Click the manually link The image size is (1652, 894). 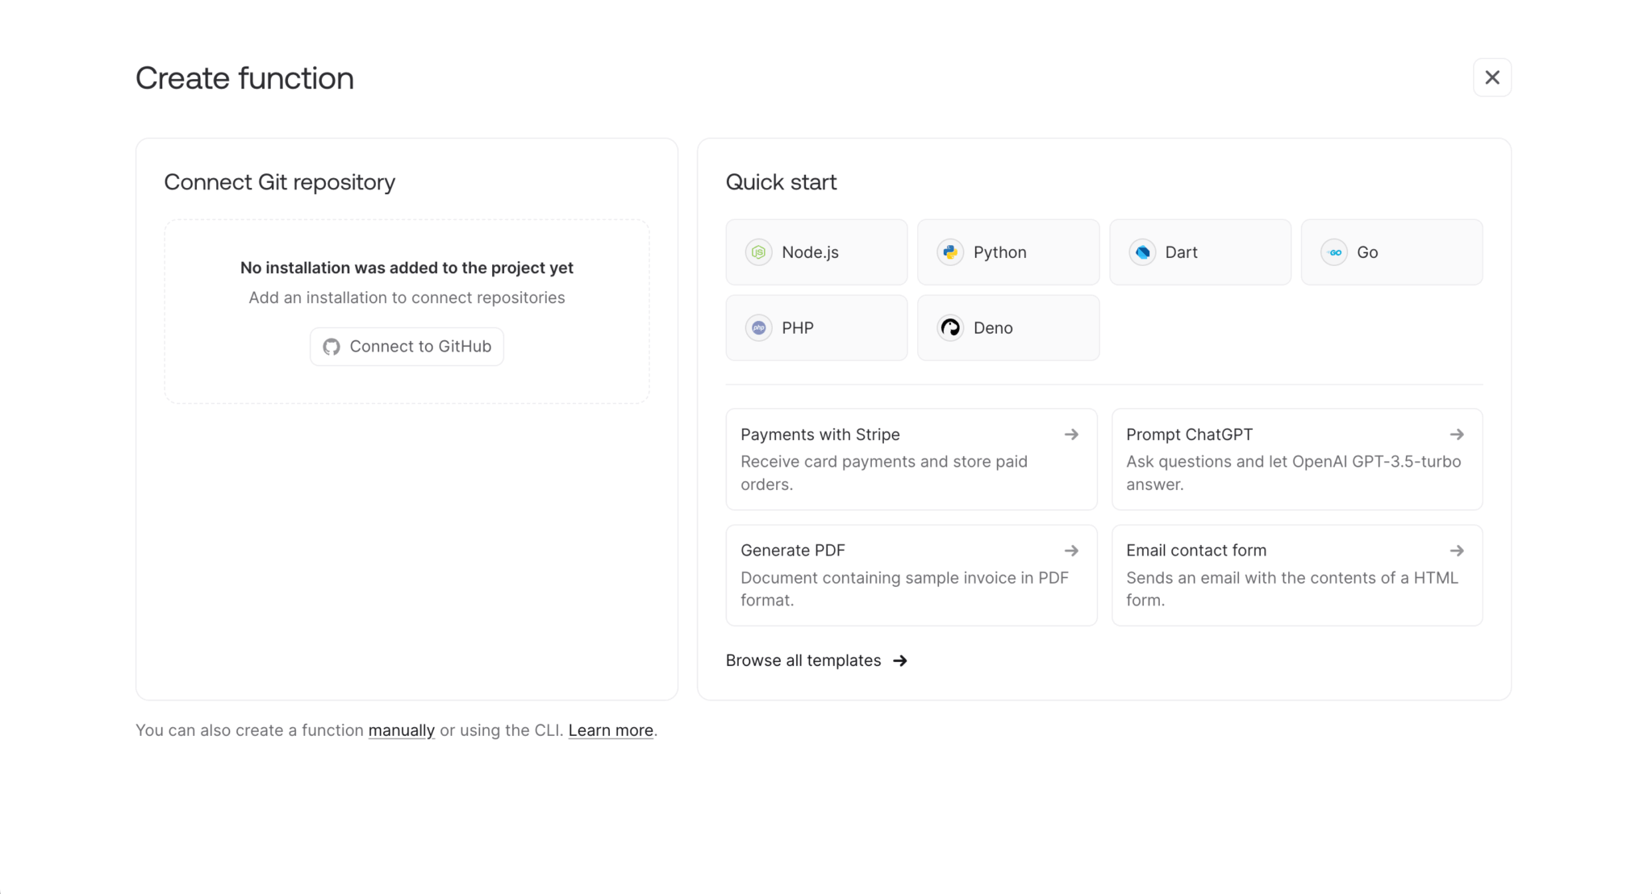pos(401,730)
